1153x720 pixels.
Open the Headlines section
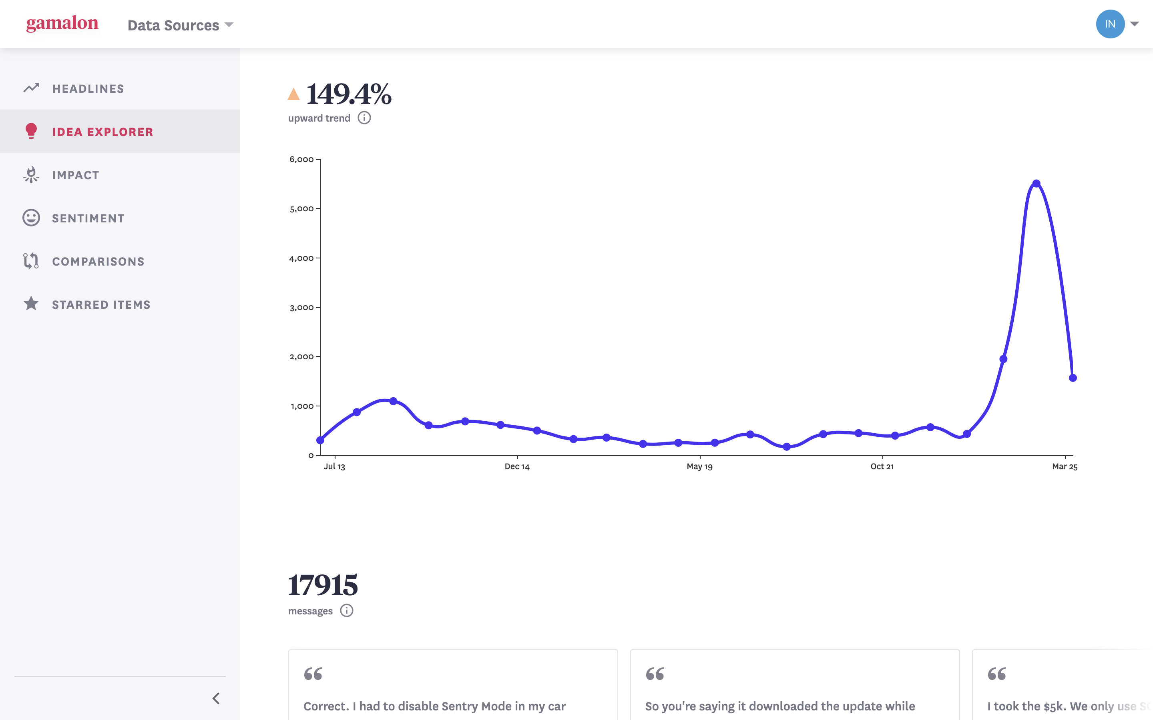(x=120, y=88)
